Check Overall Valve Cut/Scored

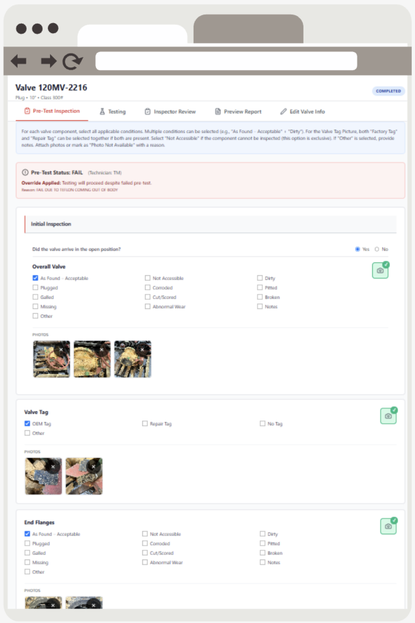pos(148,297)
